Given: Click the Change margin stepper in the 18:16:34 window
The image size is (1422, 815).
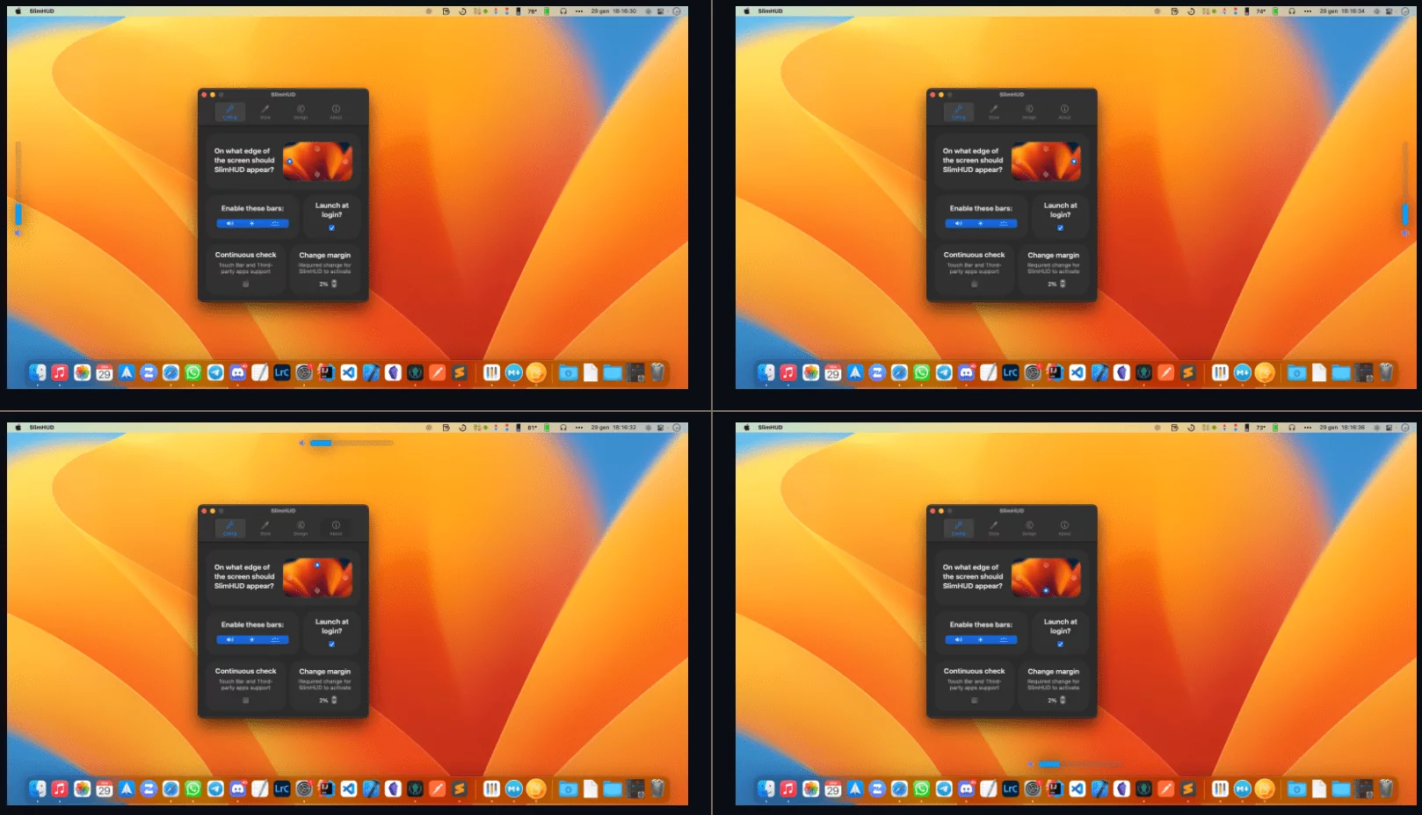Looking at the screenshot, I should (x=1063, y=284).
